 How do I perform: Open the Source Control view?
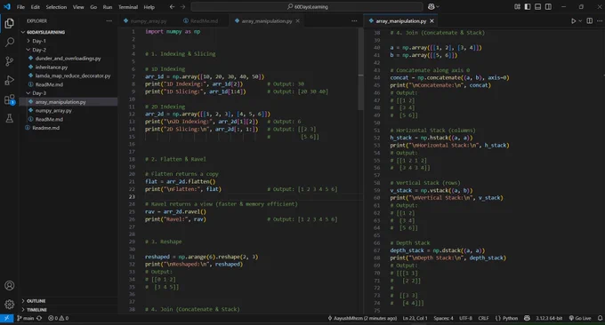[9, 61]
